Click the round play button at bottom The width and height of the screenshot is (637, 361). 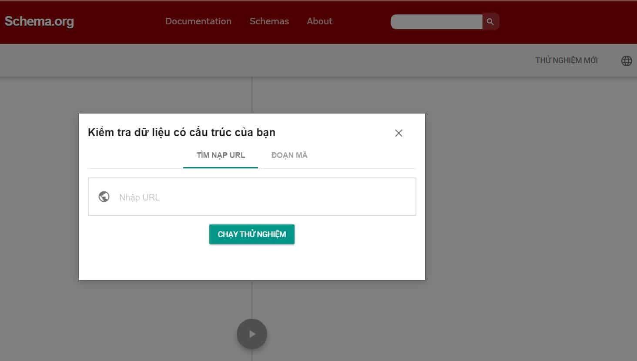(x=252, y=334)
